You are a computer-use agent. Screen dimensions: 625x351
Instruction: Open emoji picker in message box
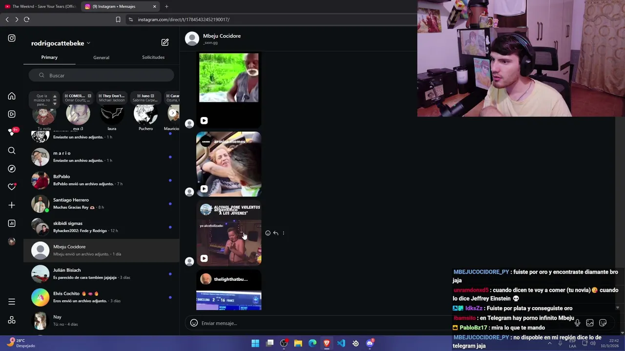click(x=194, y=323)
